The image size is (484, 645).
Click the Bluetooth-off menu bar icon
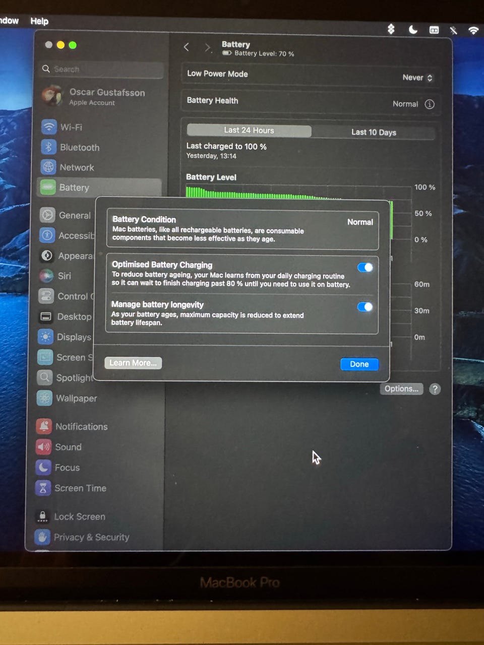coord(453,30)
